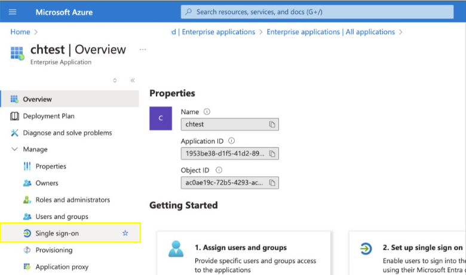This screenshot has width=466, height=275.
Task: Go to Users and groups
Action: 62,216
